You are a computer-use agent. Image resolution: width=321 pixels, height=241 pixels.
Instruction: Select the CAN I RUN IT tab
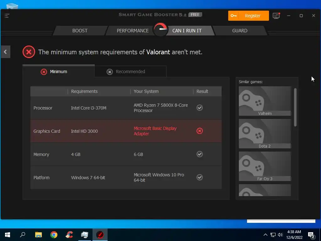pos(187,30)
